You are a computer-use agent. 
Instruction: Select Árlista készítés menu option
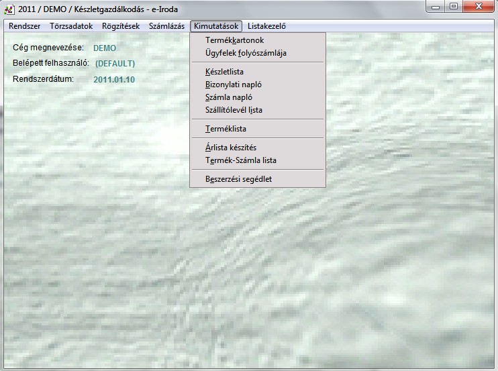pyautogui.click(x=231, y=148)
